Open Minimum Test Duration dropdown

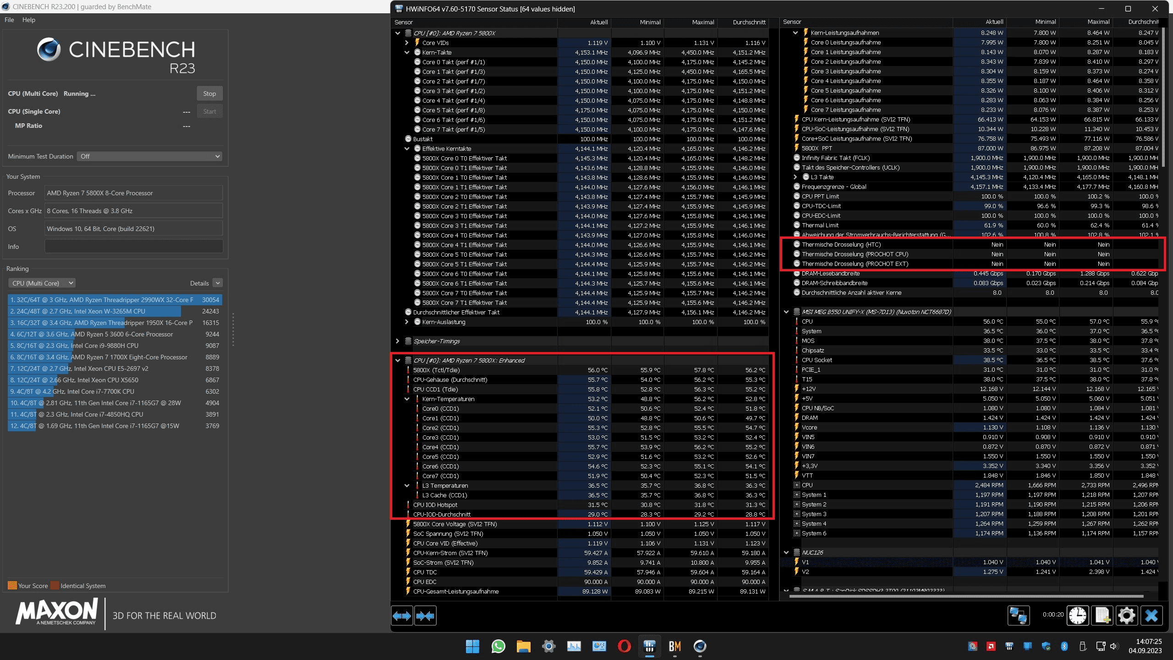149,156
